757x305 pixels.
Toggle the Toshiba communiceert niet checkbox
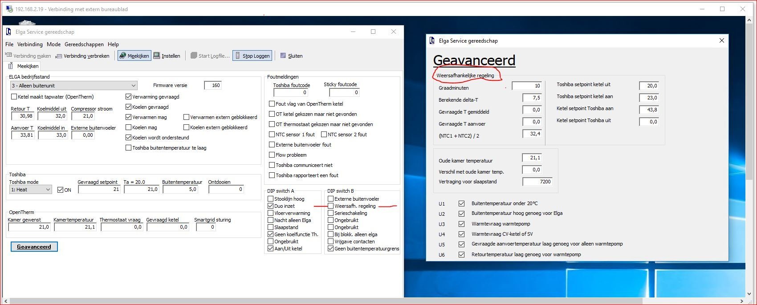[272, 165]
